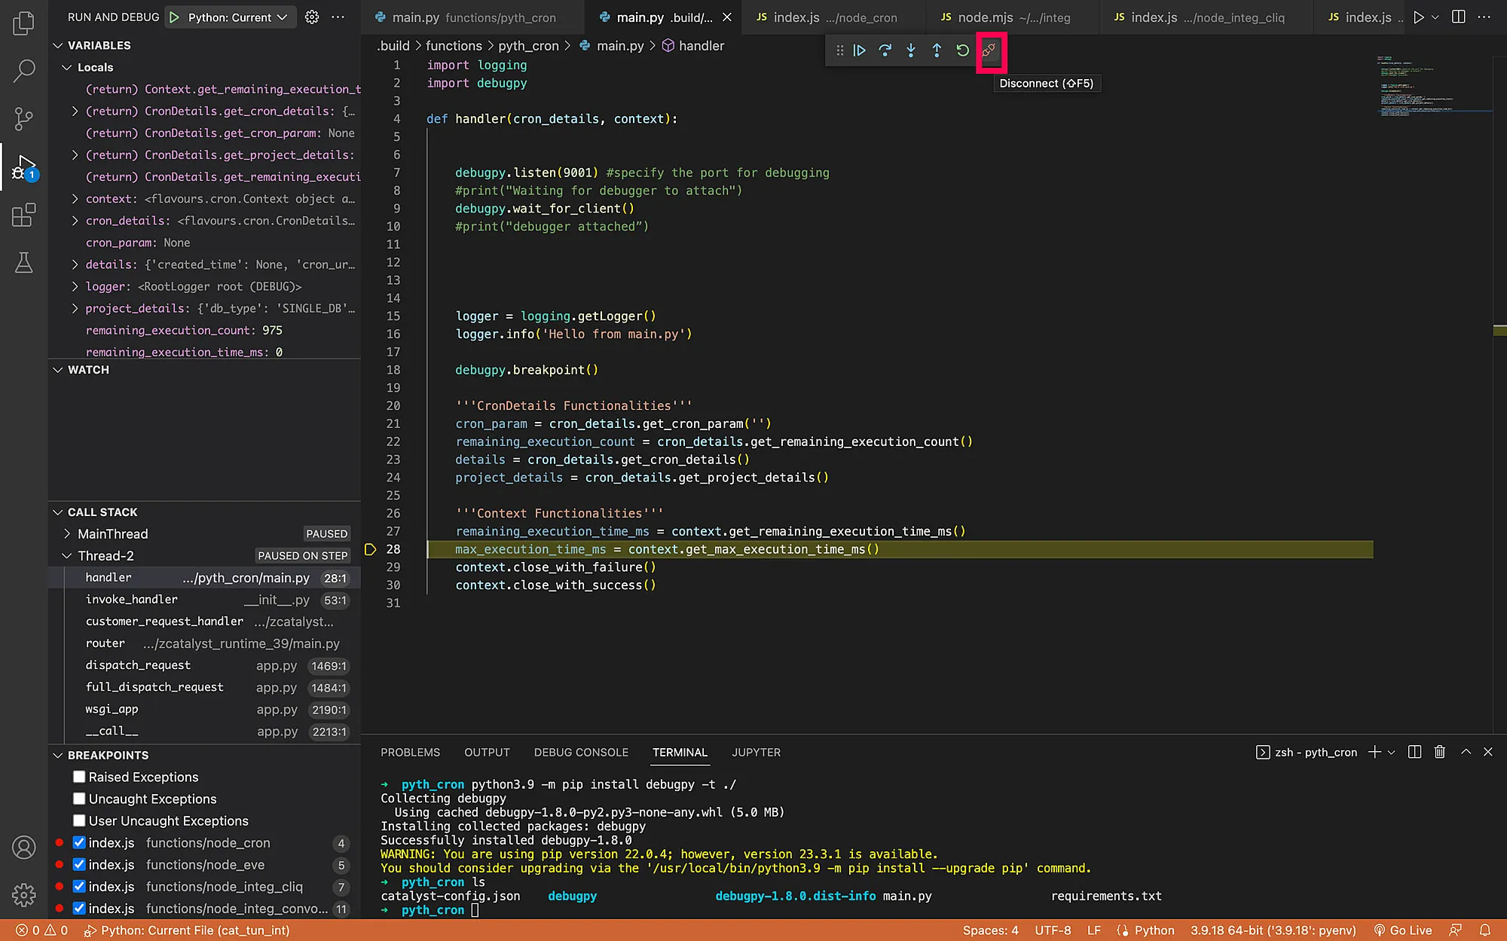Open notifications bell in status bar

1484,930
